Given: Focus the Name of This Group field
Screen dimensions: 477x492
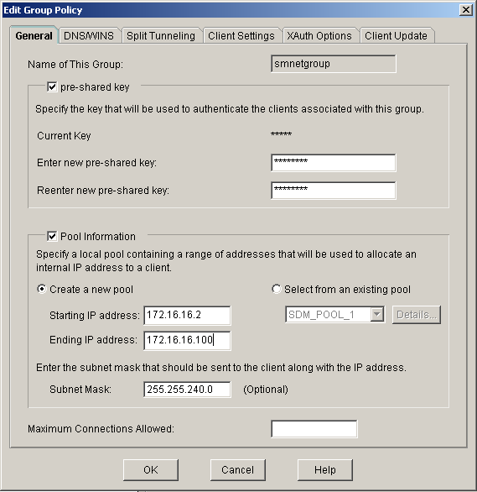Looking at the screenshot, I should [334, 64].
